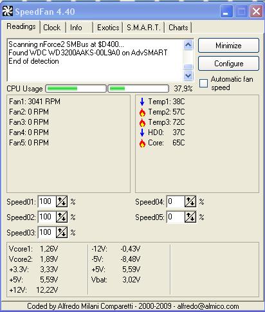Click the first CPU usage bar
265x312 pixels.
(76, 88)
